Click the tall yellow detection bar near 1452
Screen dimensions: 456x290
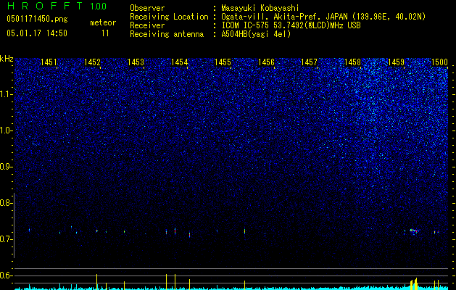click(97, 281)
